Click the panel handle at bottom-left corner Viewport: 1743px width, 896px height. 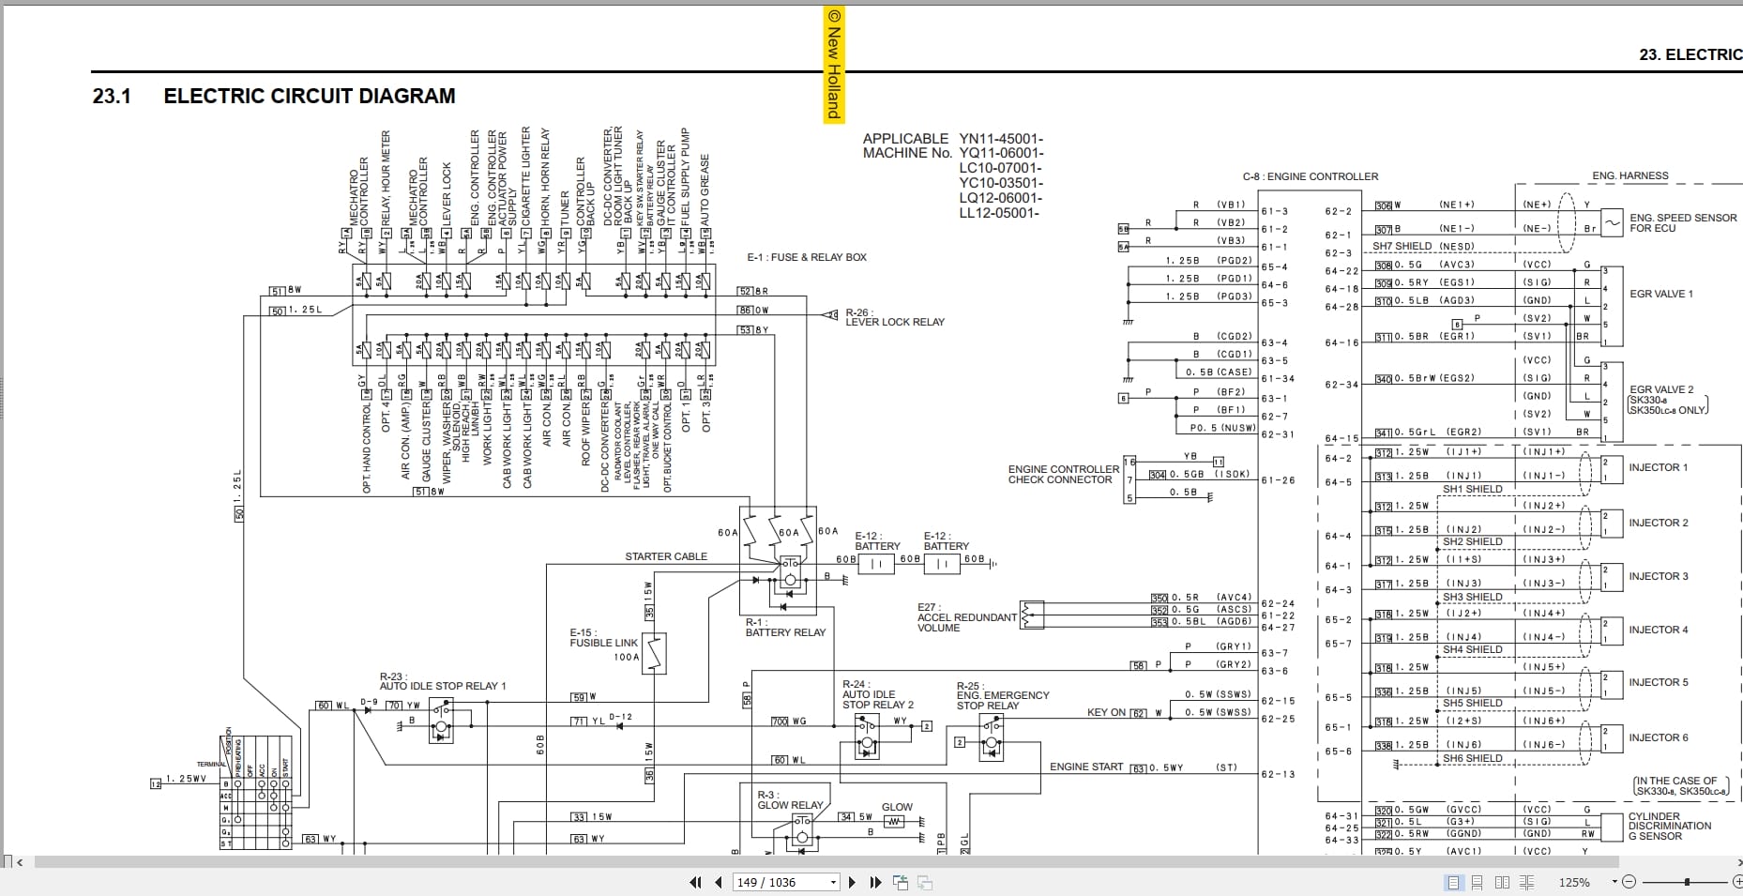(x=8, y=861)
